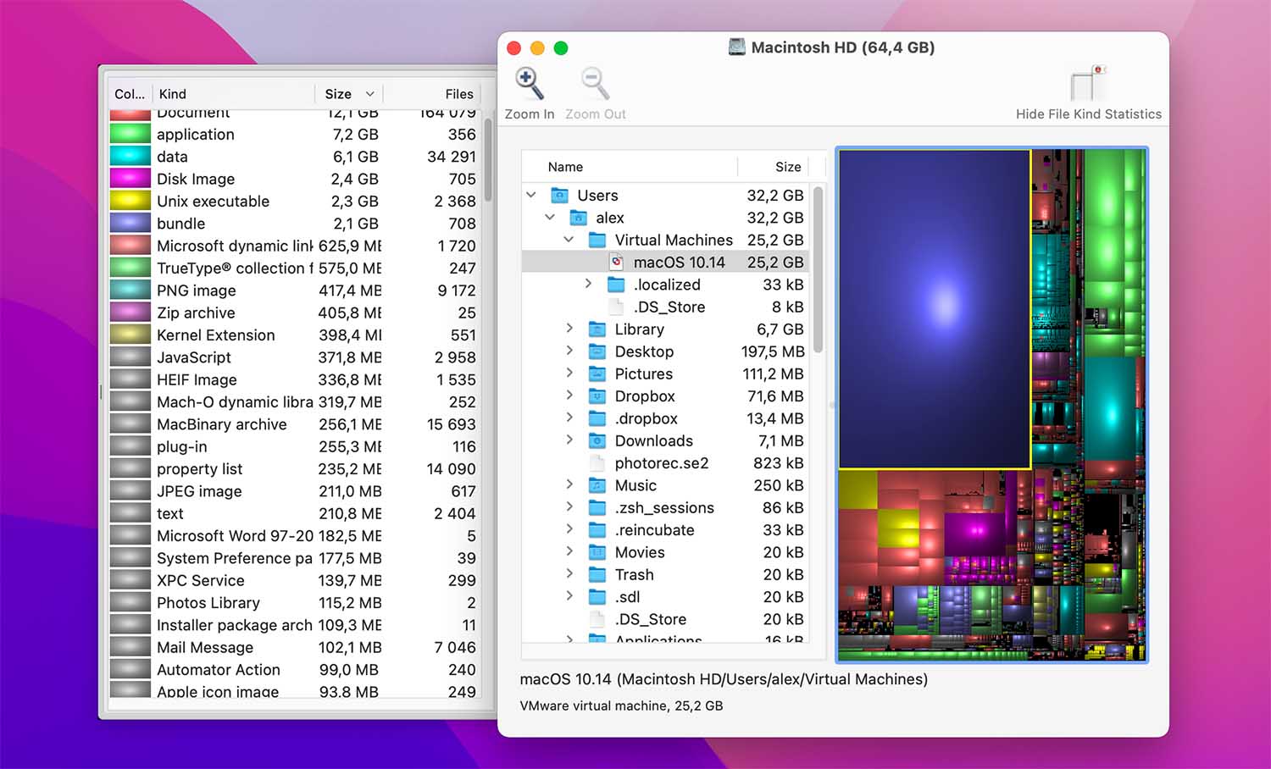This screenshot has width=1271, height=769.
Task: Select the Kernel Extension row
Action: coord(294,335)
